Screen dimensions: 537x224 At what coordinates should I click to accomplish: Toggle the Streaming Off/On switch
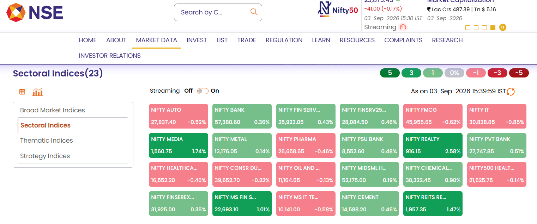[x=203, y=91]
